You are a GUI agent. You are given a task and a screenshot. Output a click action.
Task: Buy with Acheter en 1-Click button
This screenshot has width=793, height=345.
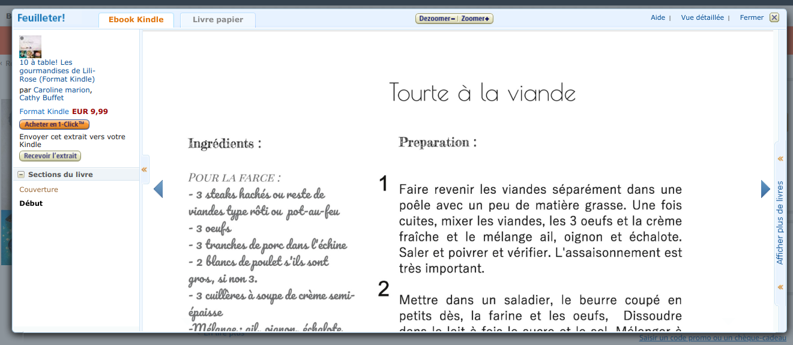(x=54, y=124)
